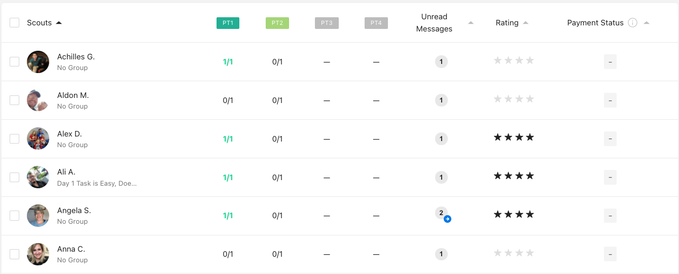Click the blue arrow badge on Angela S. messages

point(447,219)
